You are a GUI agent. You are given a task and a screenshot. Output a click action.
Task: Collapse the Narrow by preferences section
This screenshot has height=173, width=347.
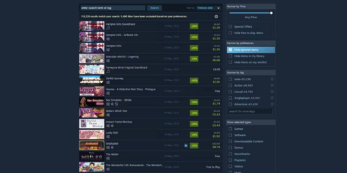tap(251, 43)
